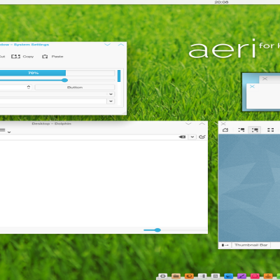Click the confirm icon beside Dolphin's location bar

pyautogui.click(x=202, y=136)
